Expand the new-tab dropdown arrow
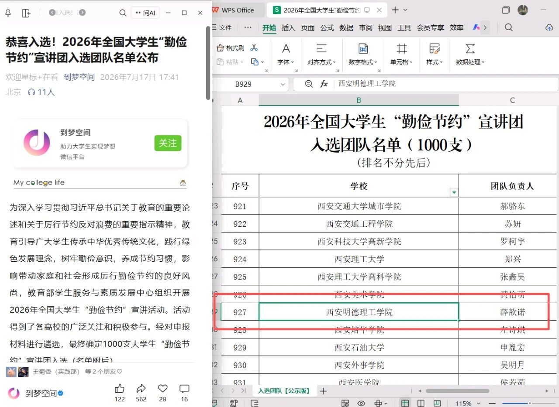Image resolution: width=559 pixels, height=407 pixels. point(405,10)
